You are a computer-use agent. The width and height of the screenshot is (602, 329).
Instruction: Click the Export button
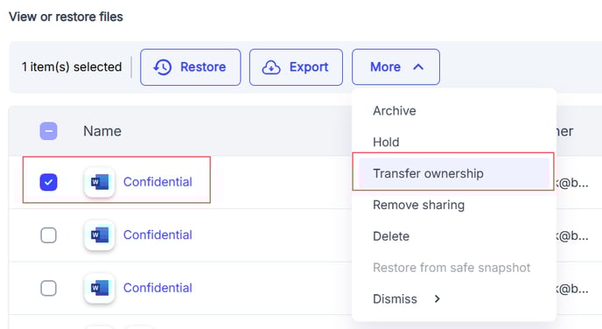click(x=296, y=67)
